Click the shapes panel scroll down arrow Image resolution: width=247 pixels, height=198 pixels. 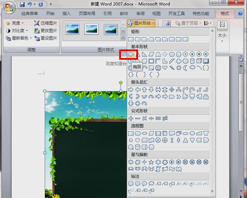click(212, 191)
